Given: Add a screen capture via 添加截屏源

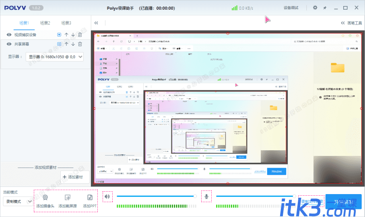Looking at the screenshot, I should tap(68, 201).
